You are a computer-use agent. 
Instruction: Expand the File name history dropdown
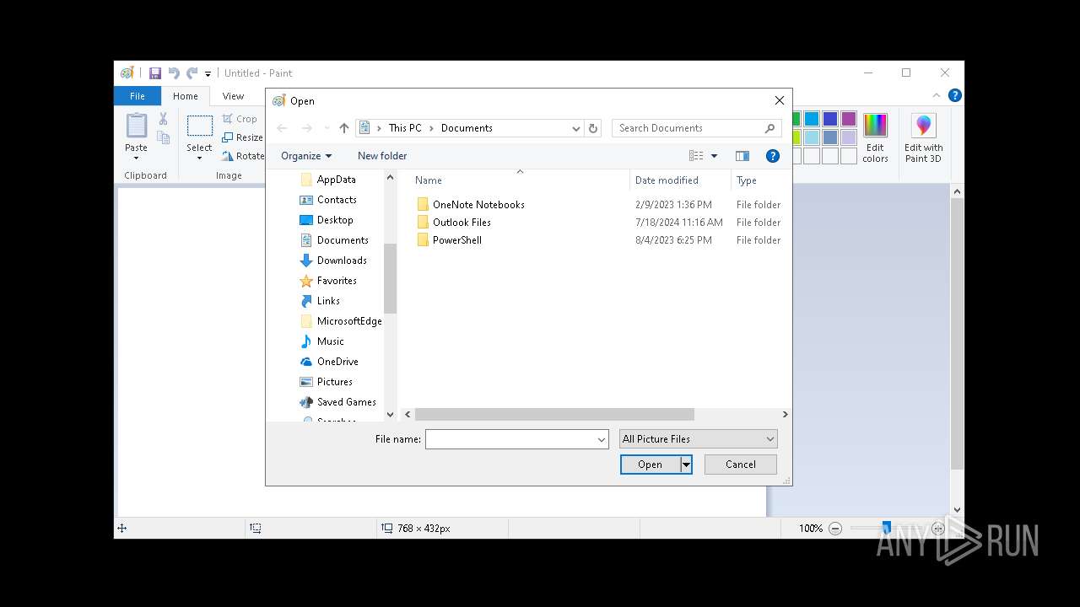[602, 439]
